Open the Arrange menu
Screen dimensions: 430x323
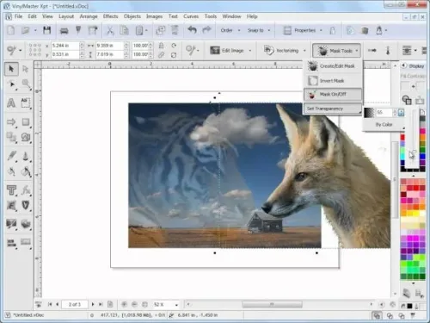pyautogui.click(x=89, y=16)
